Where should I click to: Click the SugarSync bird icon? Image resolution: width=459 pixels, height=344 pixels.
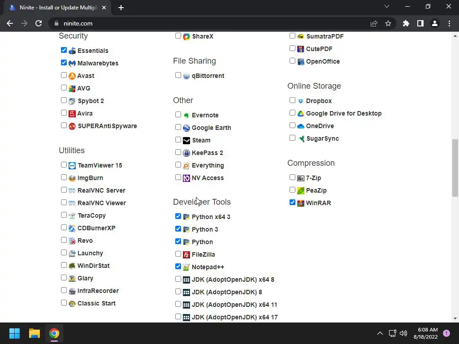coord(301,139)
